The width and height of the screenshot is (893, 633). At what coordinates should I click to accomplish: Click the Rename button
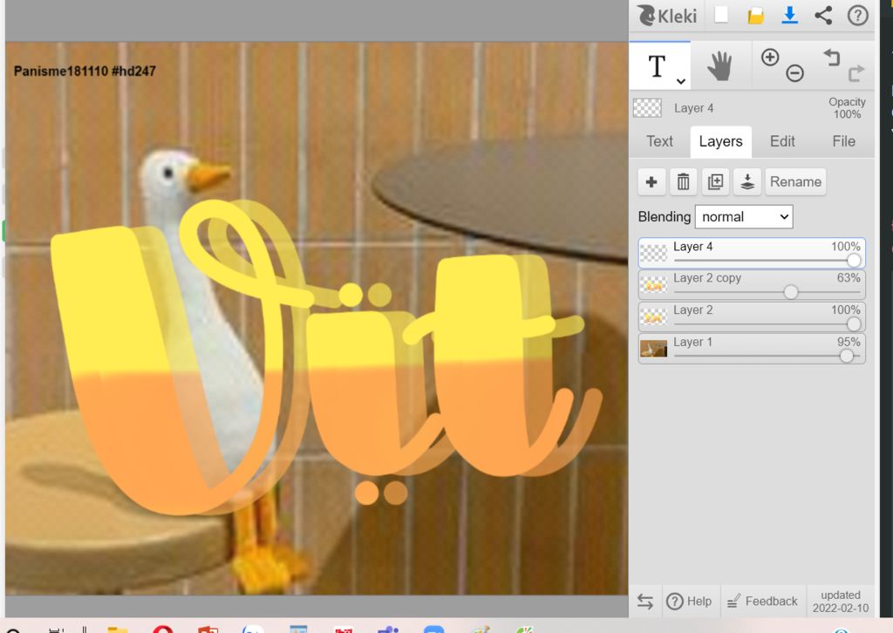[x=795, y=182]
